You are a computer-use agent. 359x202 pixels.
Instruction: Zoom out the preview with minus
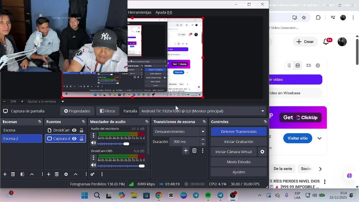coord(4,101)
